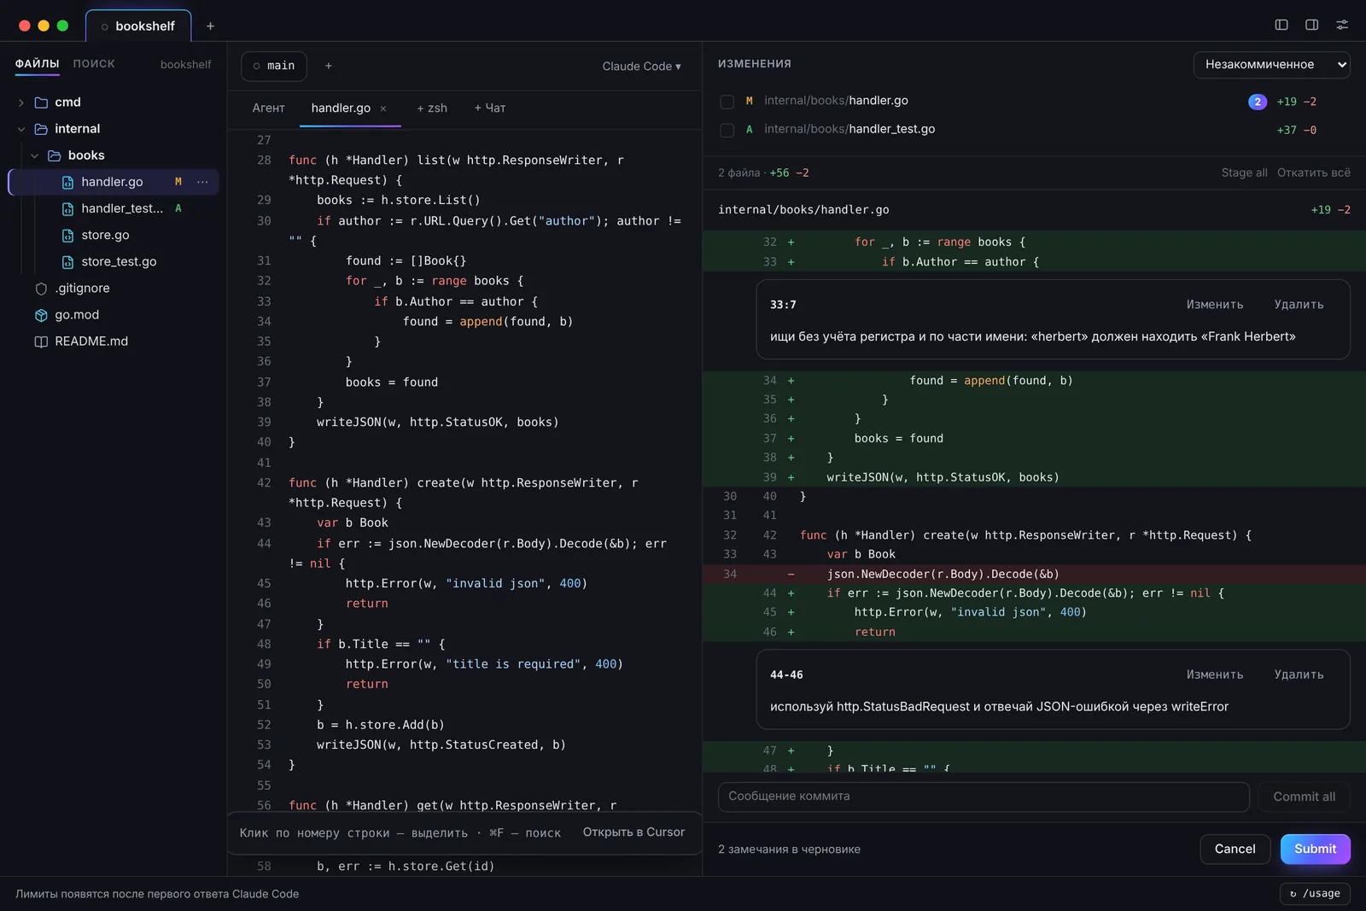Switch to the ПОИСК tab
This screenshot has width=1366, height=911.
94,64
